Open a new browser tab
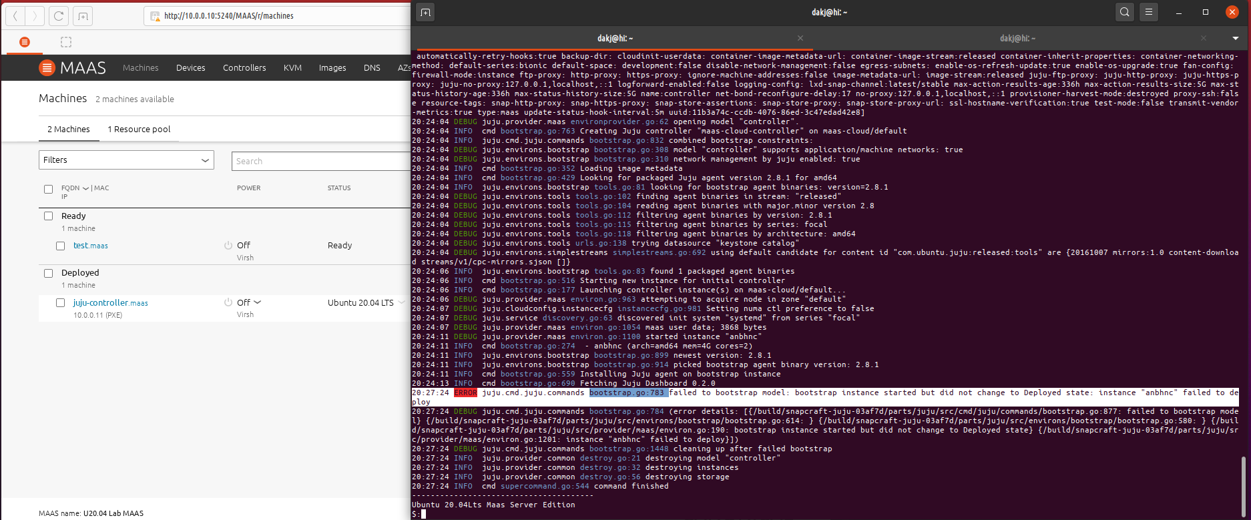The height and width of the screenshot is (520, 1251). [83, 15]
